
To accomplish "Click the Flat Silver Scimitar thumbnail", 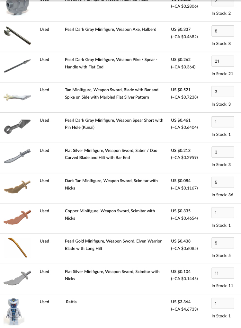I will click(17, 277).
